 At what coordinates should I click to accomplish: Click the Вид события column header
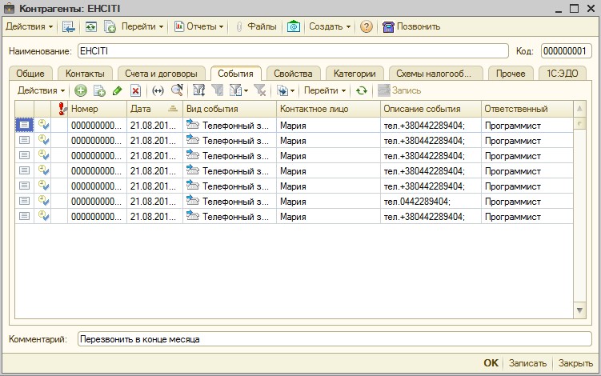click(x=230, y=109)
